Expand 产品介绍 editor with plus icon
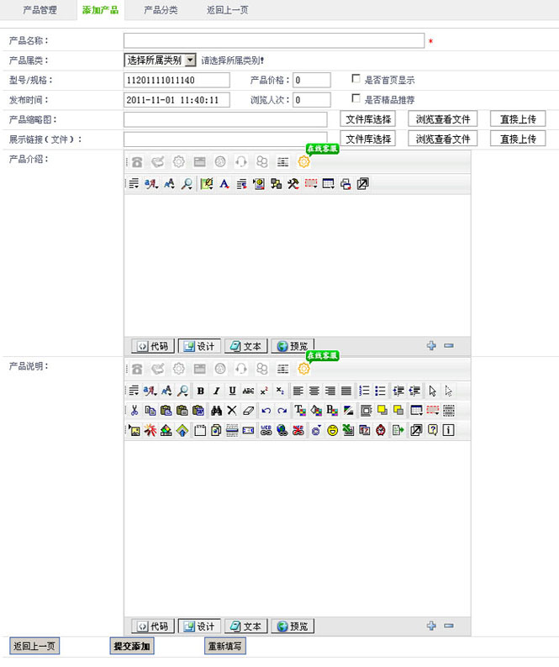 (x=431, y=345)
